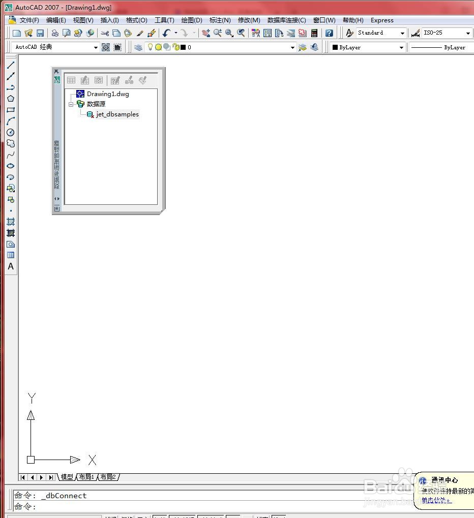The width and height of the screenshot is (474, 518).
Task: Open the 文件(F) menu
Action: point(29,20)
